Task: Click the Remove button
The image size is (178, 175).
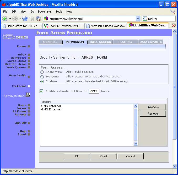Action: [153, 114]
